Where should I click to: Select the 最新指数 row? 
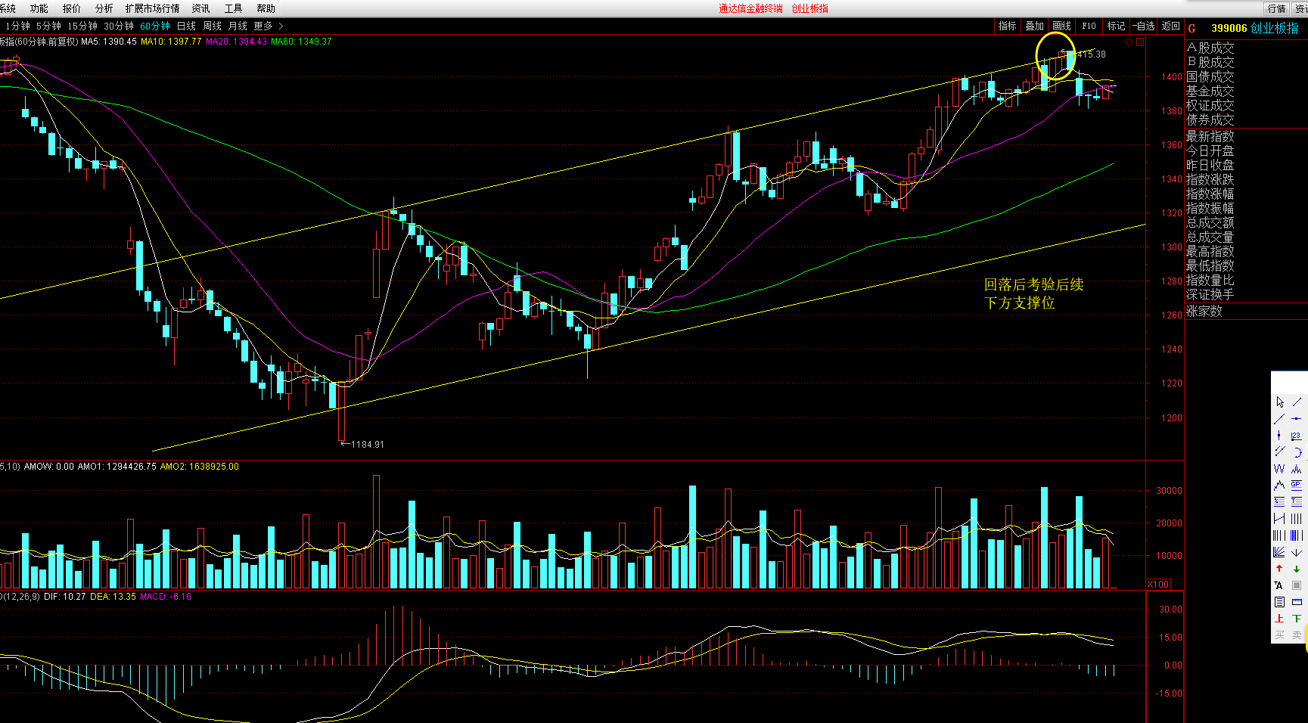coord(1210,136)
